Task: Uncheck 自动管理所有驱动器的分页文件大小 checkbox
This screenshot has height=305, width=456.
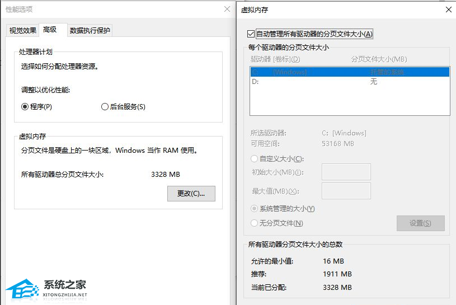Action: pyautogui.click(x=251, y=34)
